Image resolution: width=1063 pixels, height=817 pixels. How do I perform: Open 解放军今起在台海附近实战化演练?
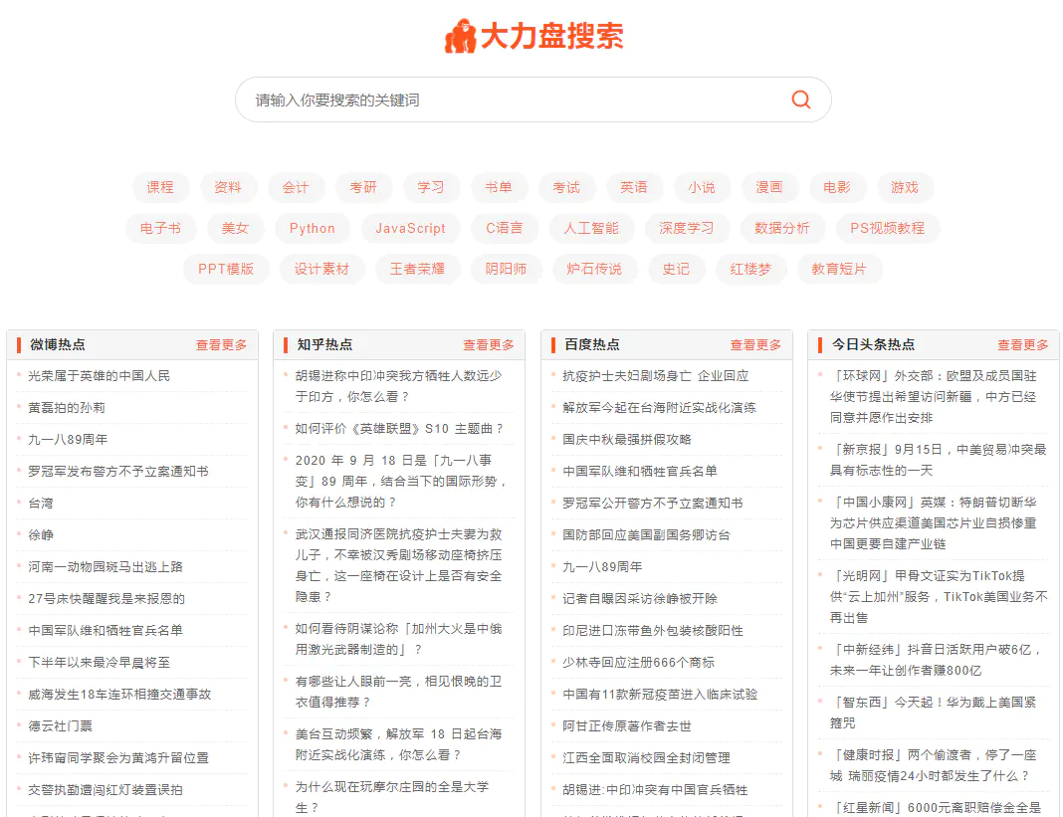tap(659, 407)
